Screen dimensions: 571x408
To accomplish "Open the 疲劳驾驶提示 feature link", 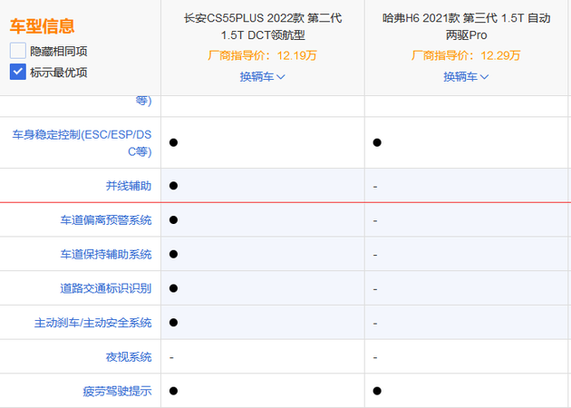I will pos(117,391).
